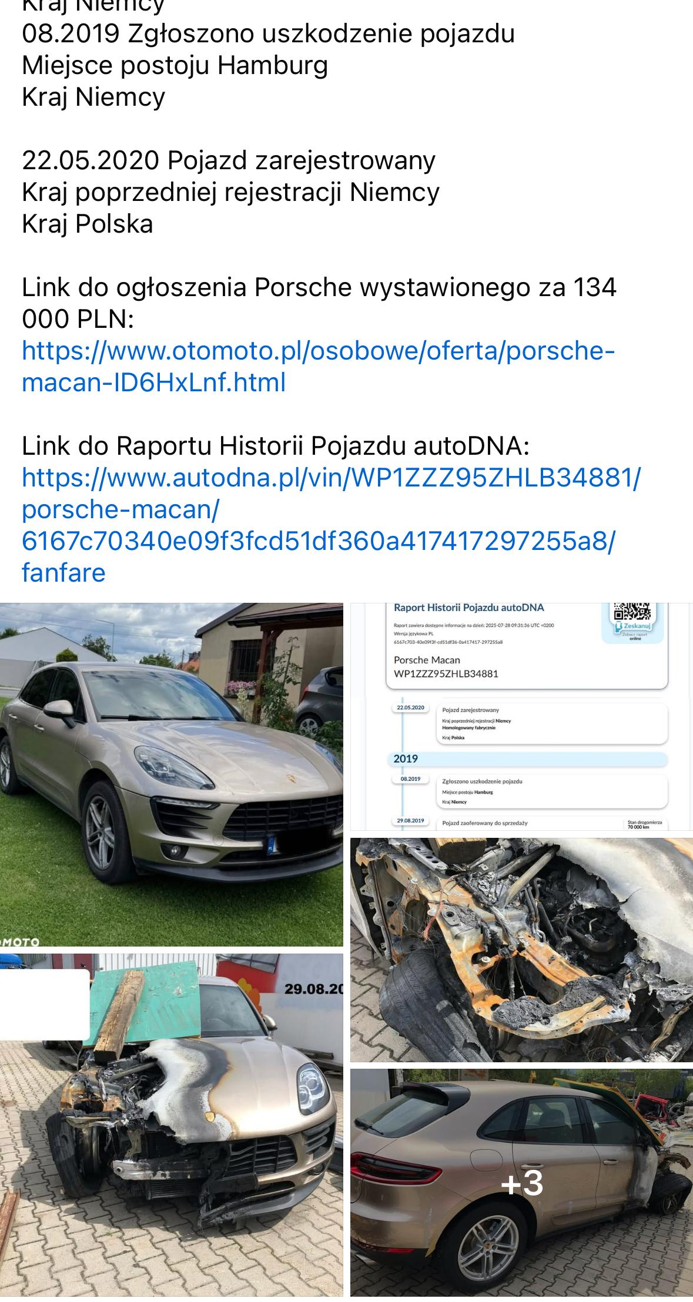Tap the "22.05.2020 Pojazd zarejestrowany" text line
693x1302 pixels.
point(229,160)
